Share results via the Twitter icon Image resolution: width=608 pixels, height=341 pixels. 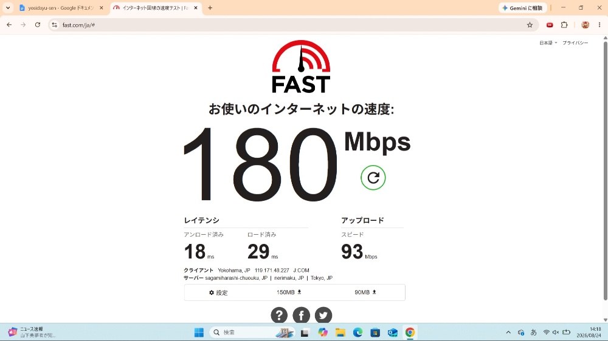[x=323, y=315]
